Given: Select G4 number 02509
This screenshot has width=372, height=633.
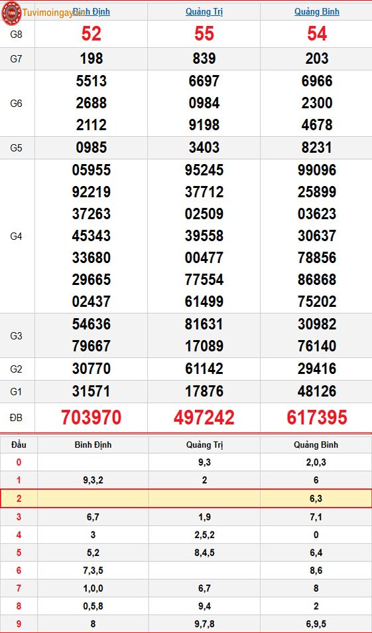Looking at the screenshot, I should [x=204, y=214].
